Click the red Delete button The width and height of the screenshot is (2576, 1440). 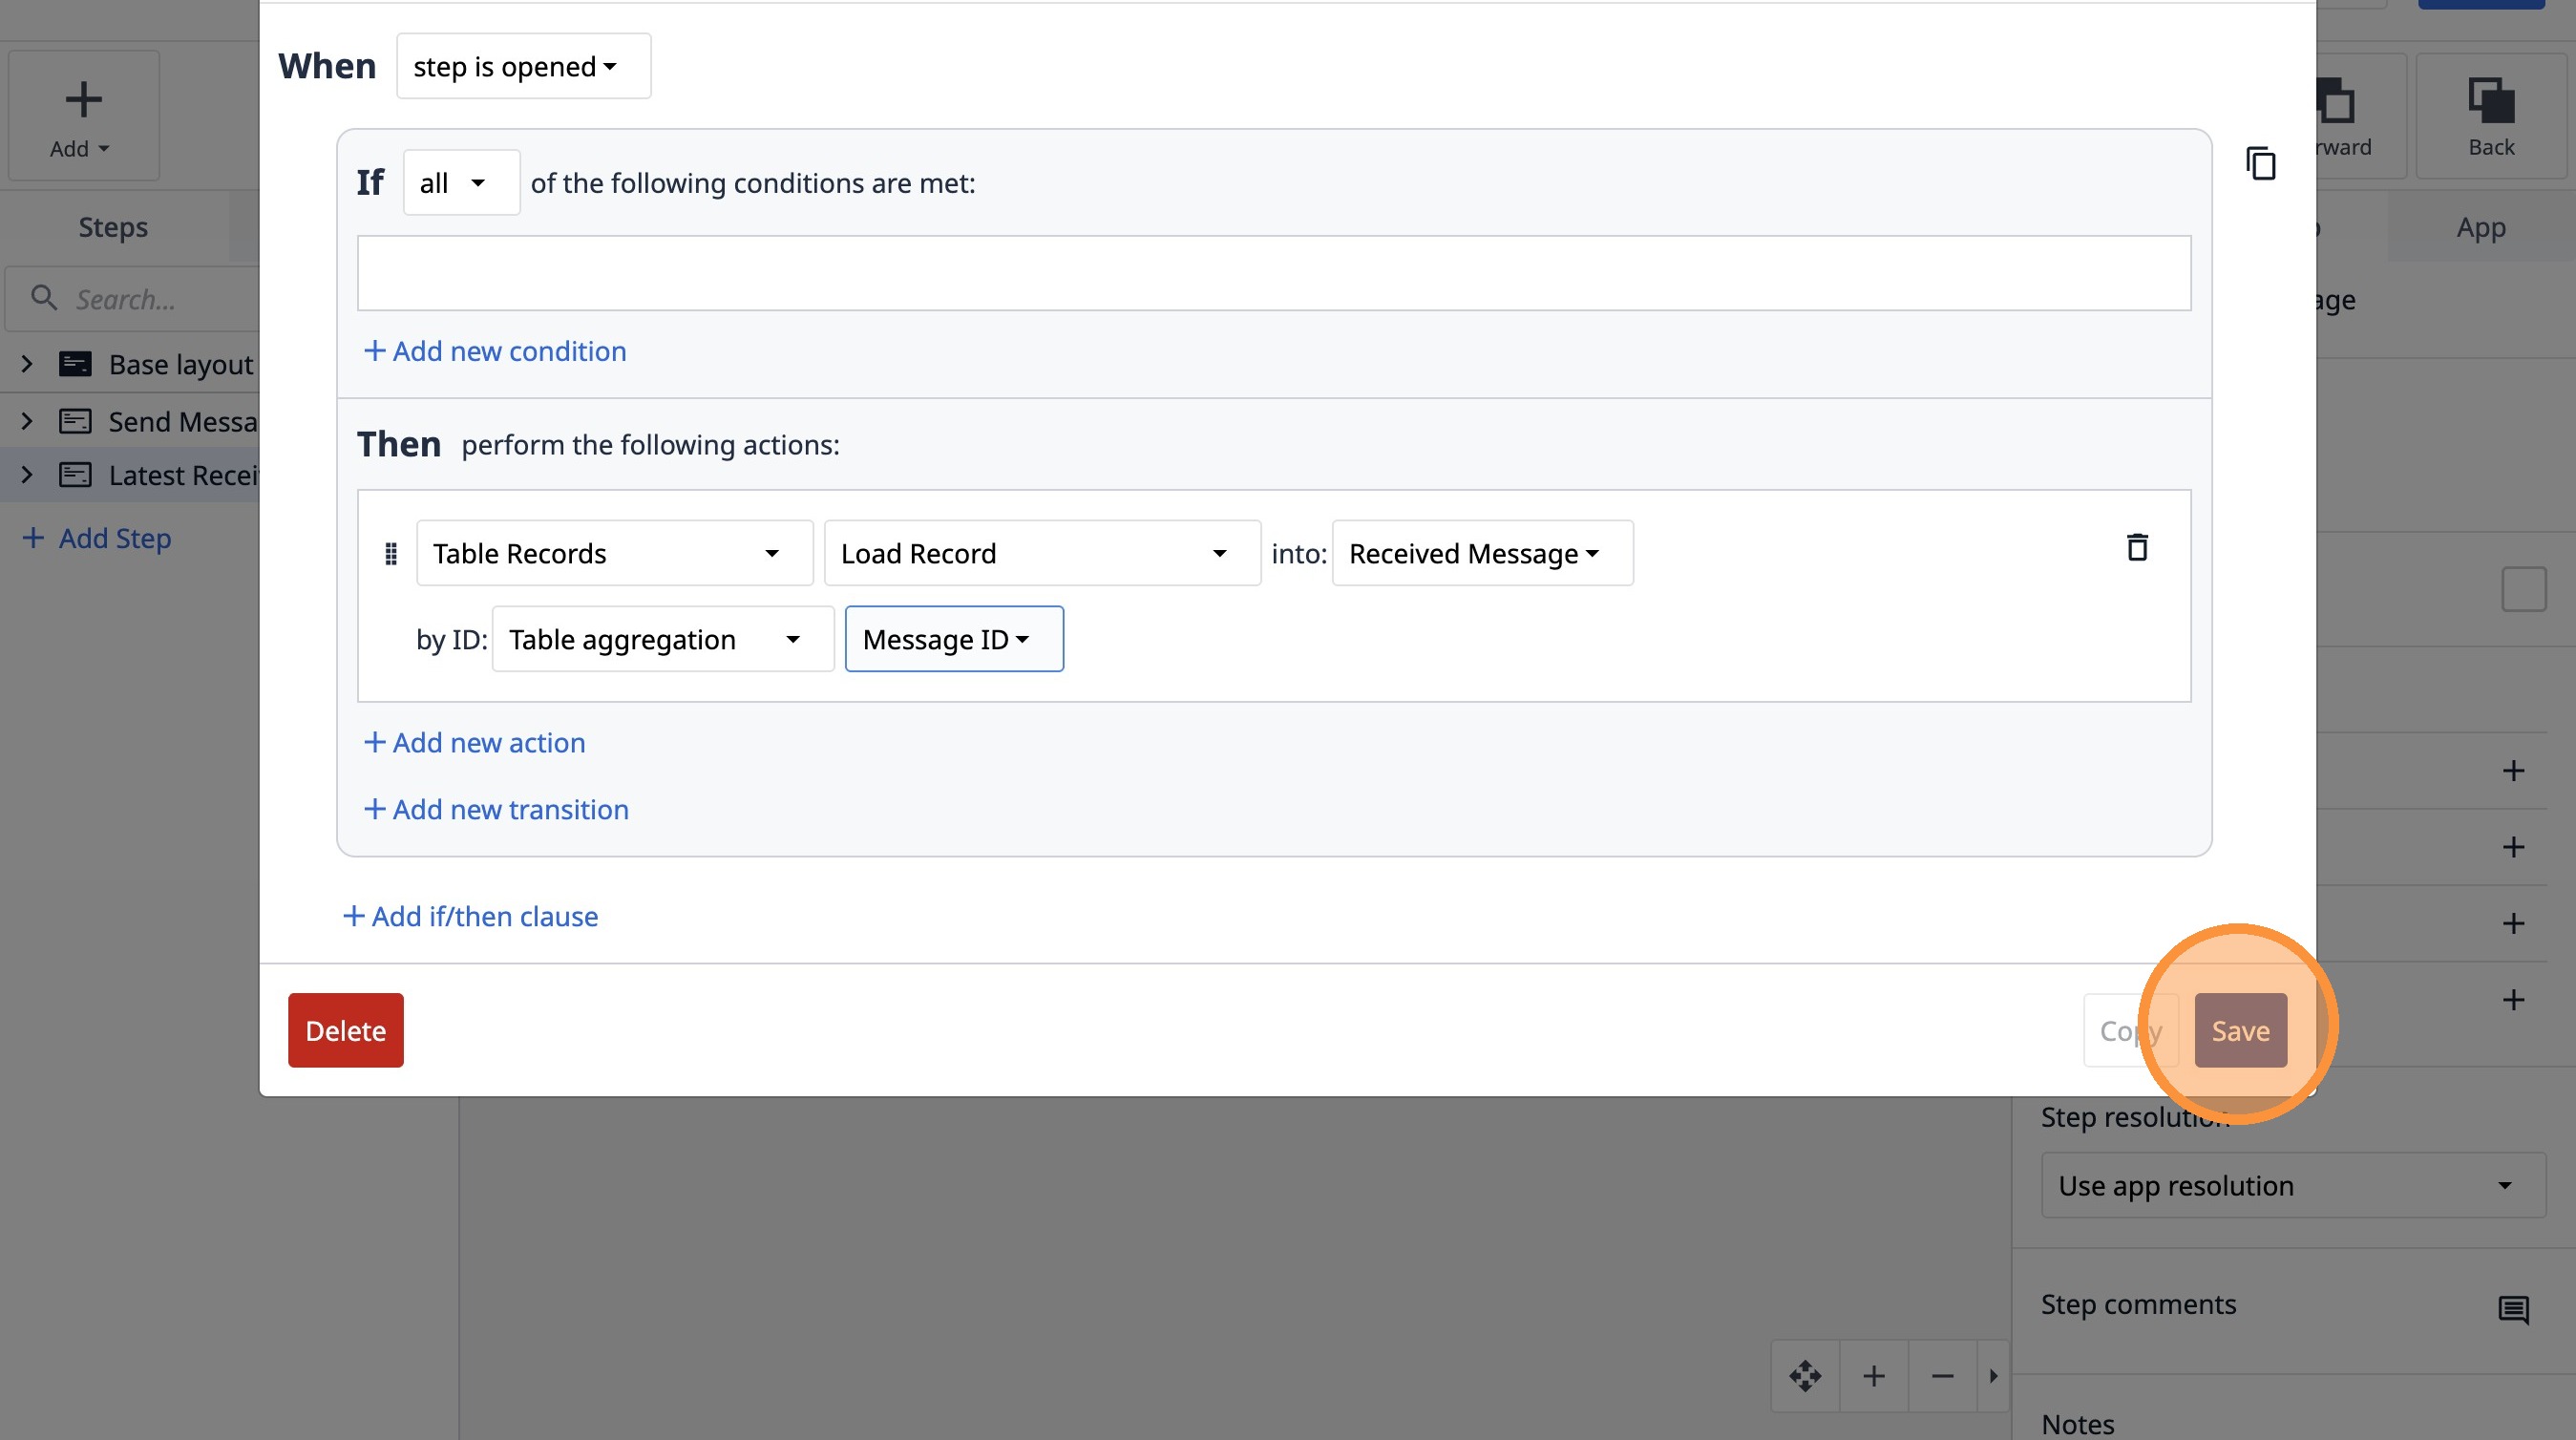coord(345,1030)
